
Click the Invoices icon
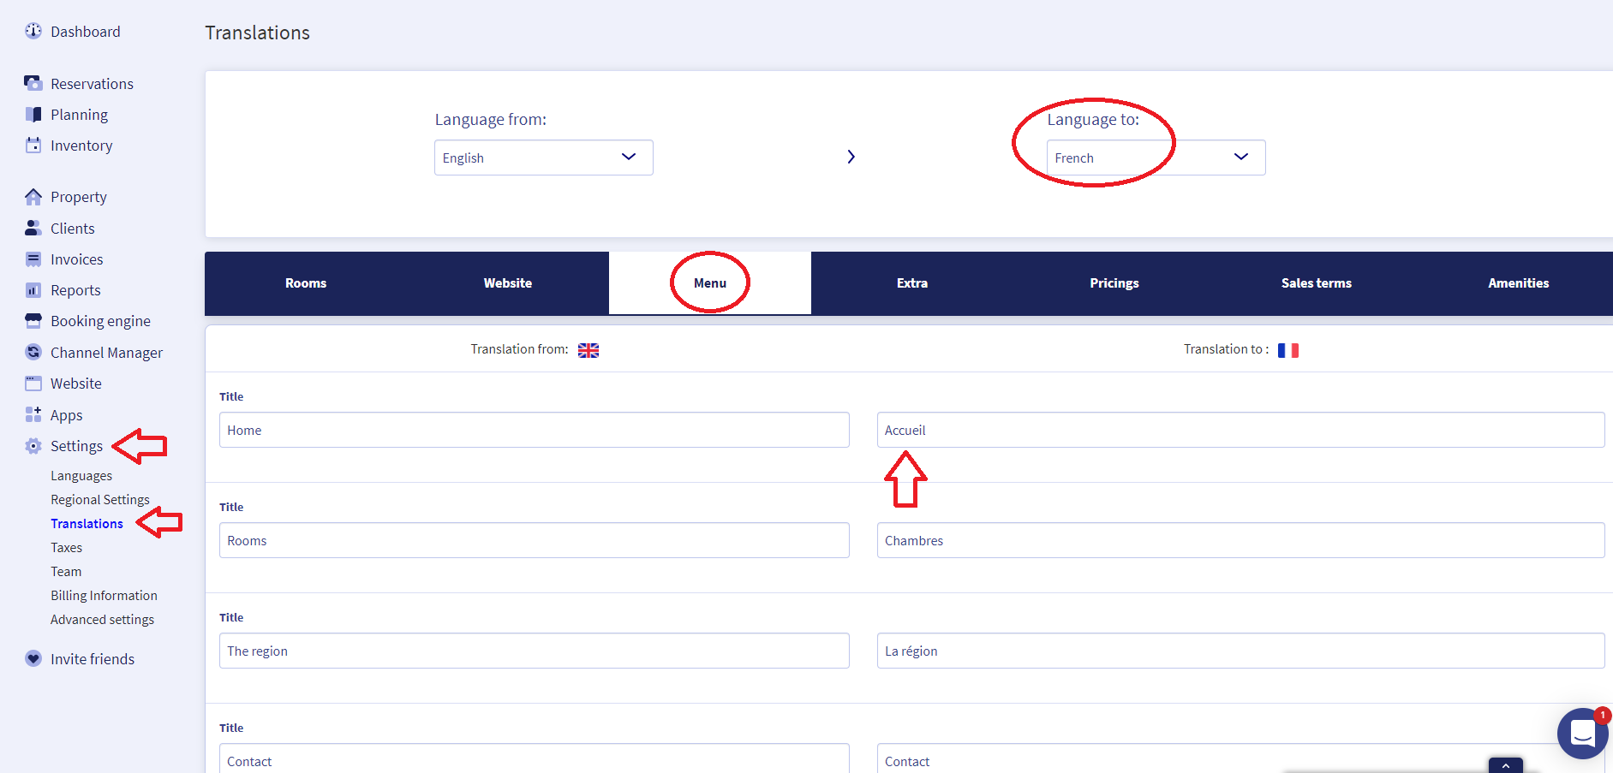[x=33, y=259]
